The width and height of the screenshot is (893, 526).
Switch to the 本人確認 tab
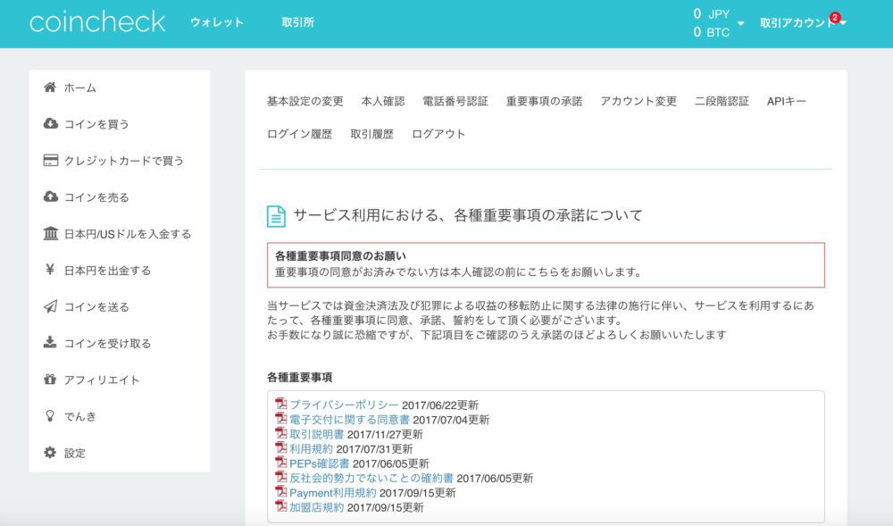pos(383,101)
